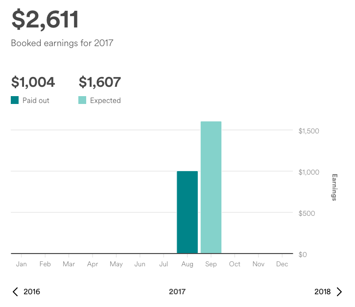Click the $1,500 axis value label
This screenshot has width=355, height=307.
[308, 131]
